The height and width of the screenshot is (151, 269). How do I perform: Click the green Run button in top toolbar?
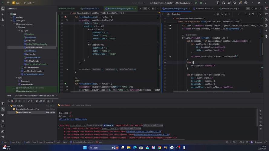tap(196, 3)
